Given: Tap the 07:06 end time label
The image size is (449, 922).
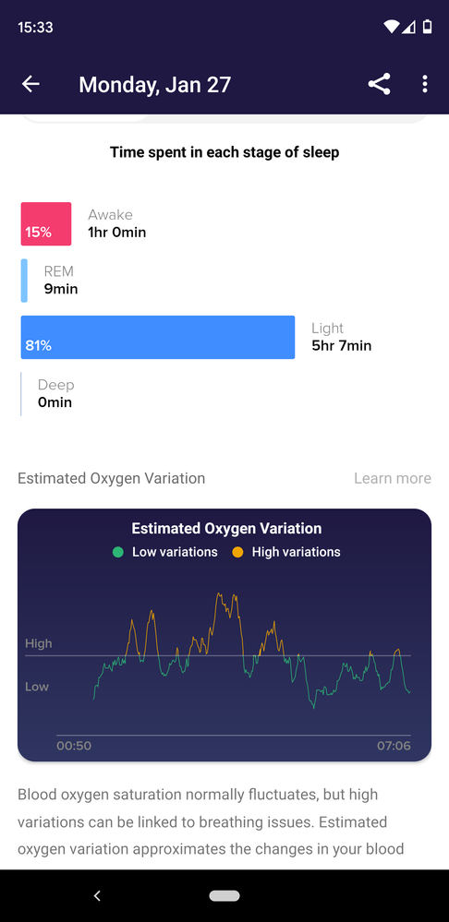Looking at the screenshot, I should 394,747.
